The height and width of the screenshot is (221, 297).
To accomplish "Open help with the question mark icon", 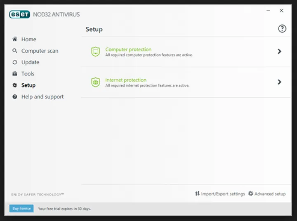I will pos(282,28).
